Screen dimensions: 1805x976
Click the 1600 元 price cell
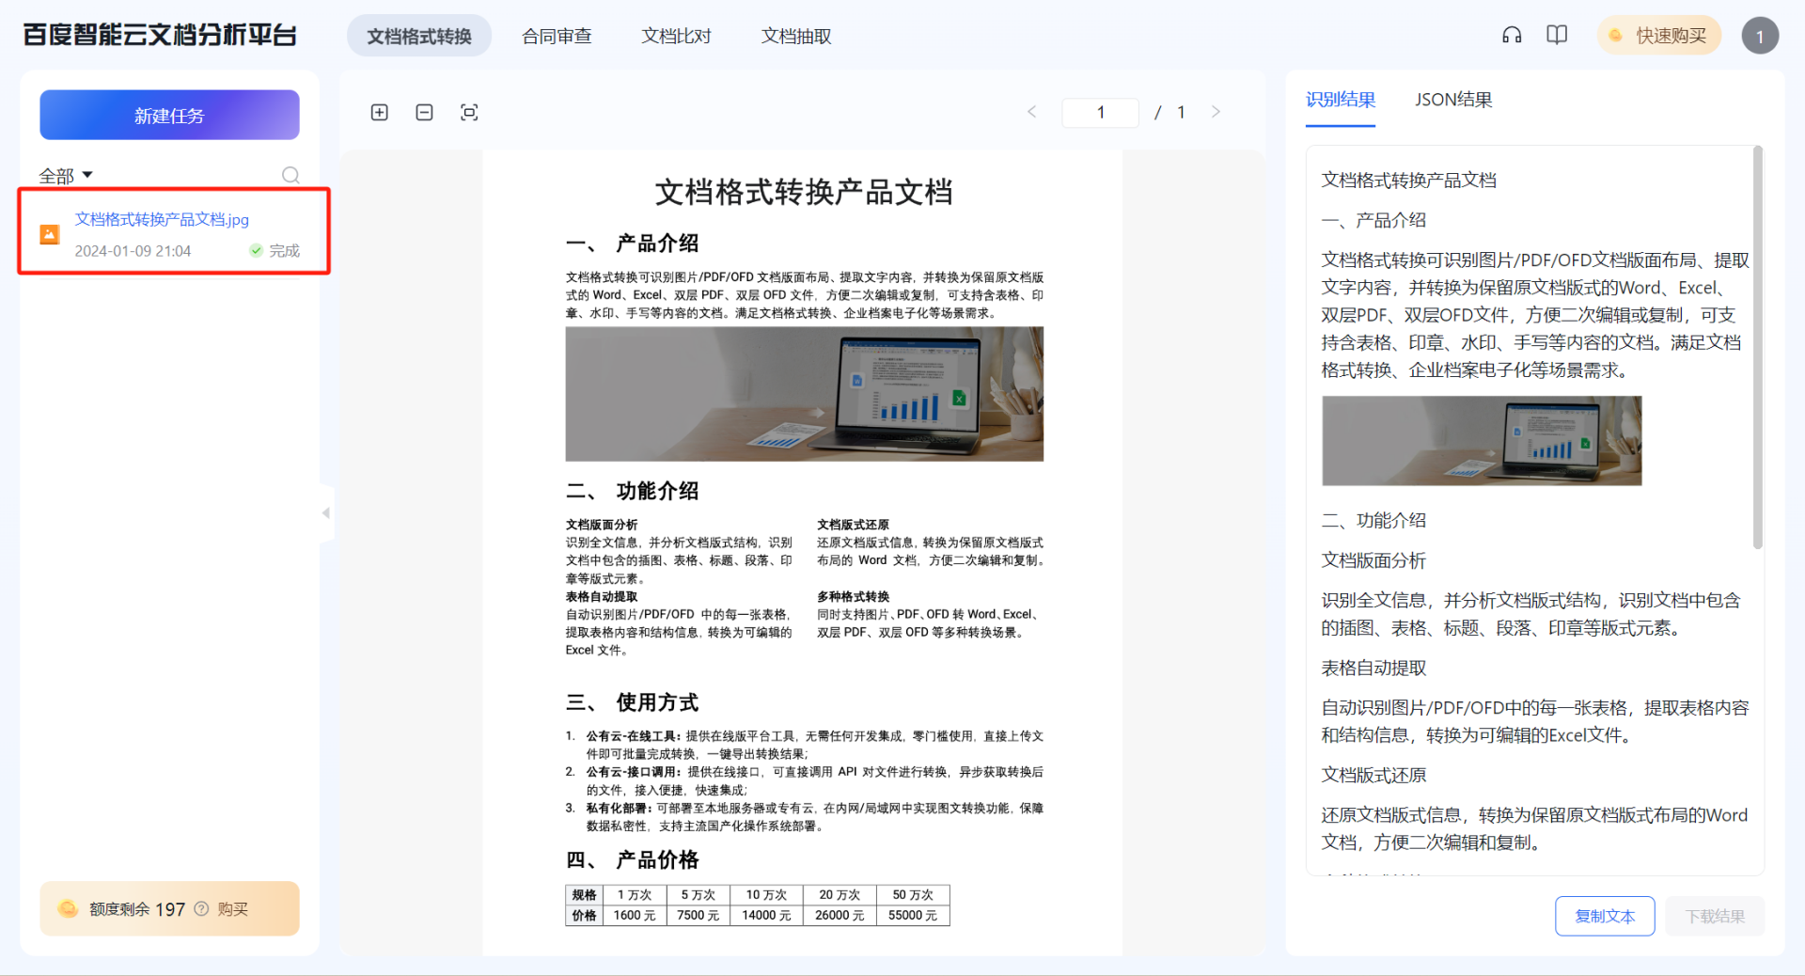coord(635,915)
